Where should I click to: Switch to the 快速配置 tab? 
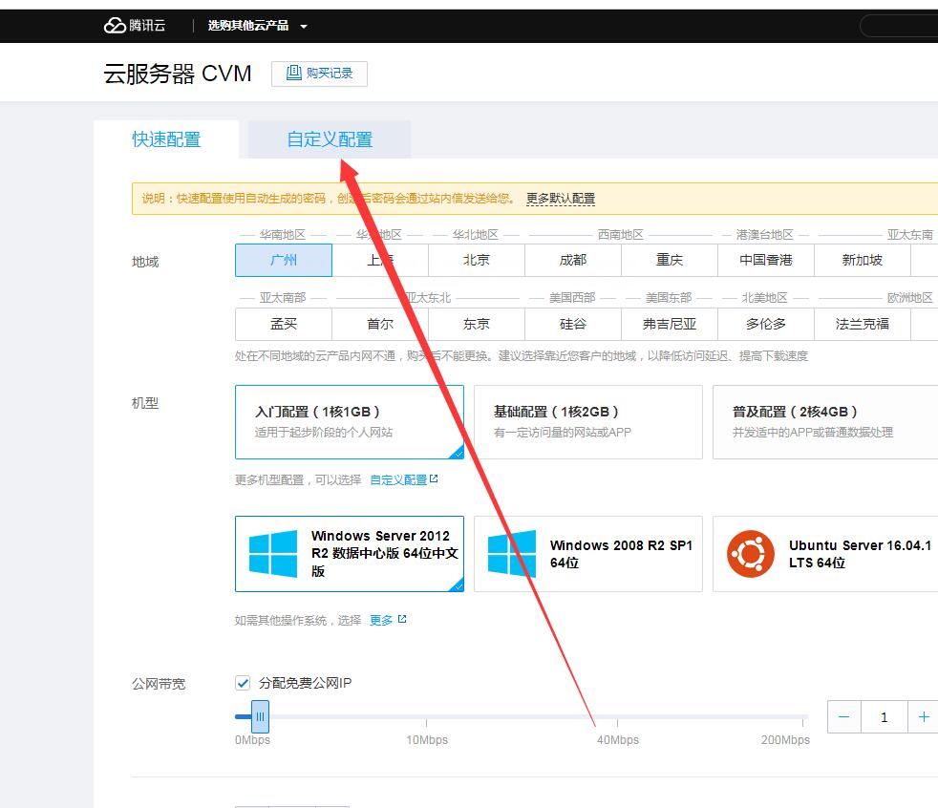[166, 139]
